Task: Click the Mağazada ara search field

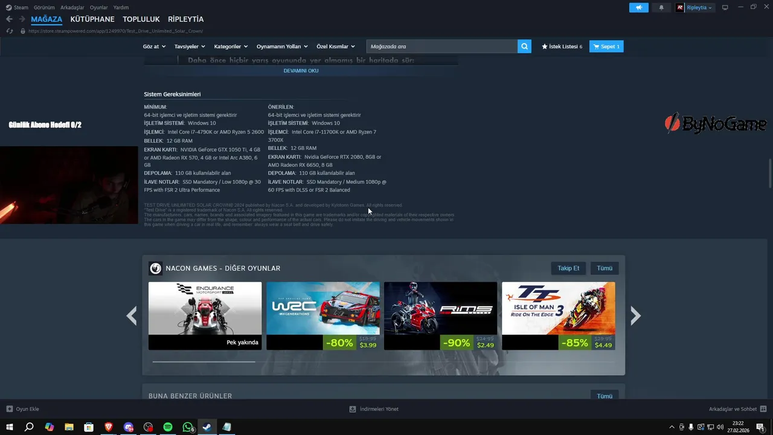Action: click(442, 47)
